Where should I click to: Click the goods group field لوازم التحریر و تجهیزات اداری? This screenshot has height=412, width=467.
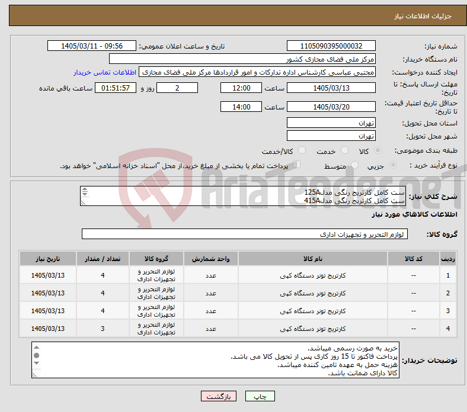[245, 234]
